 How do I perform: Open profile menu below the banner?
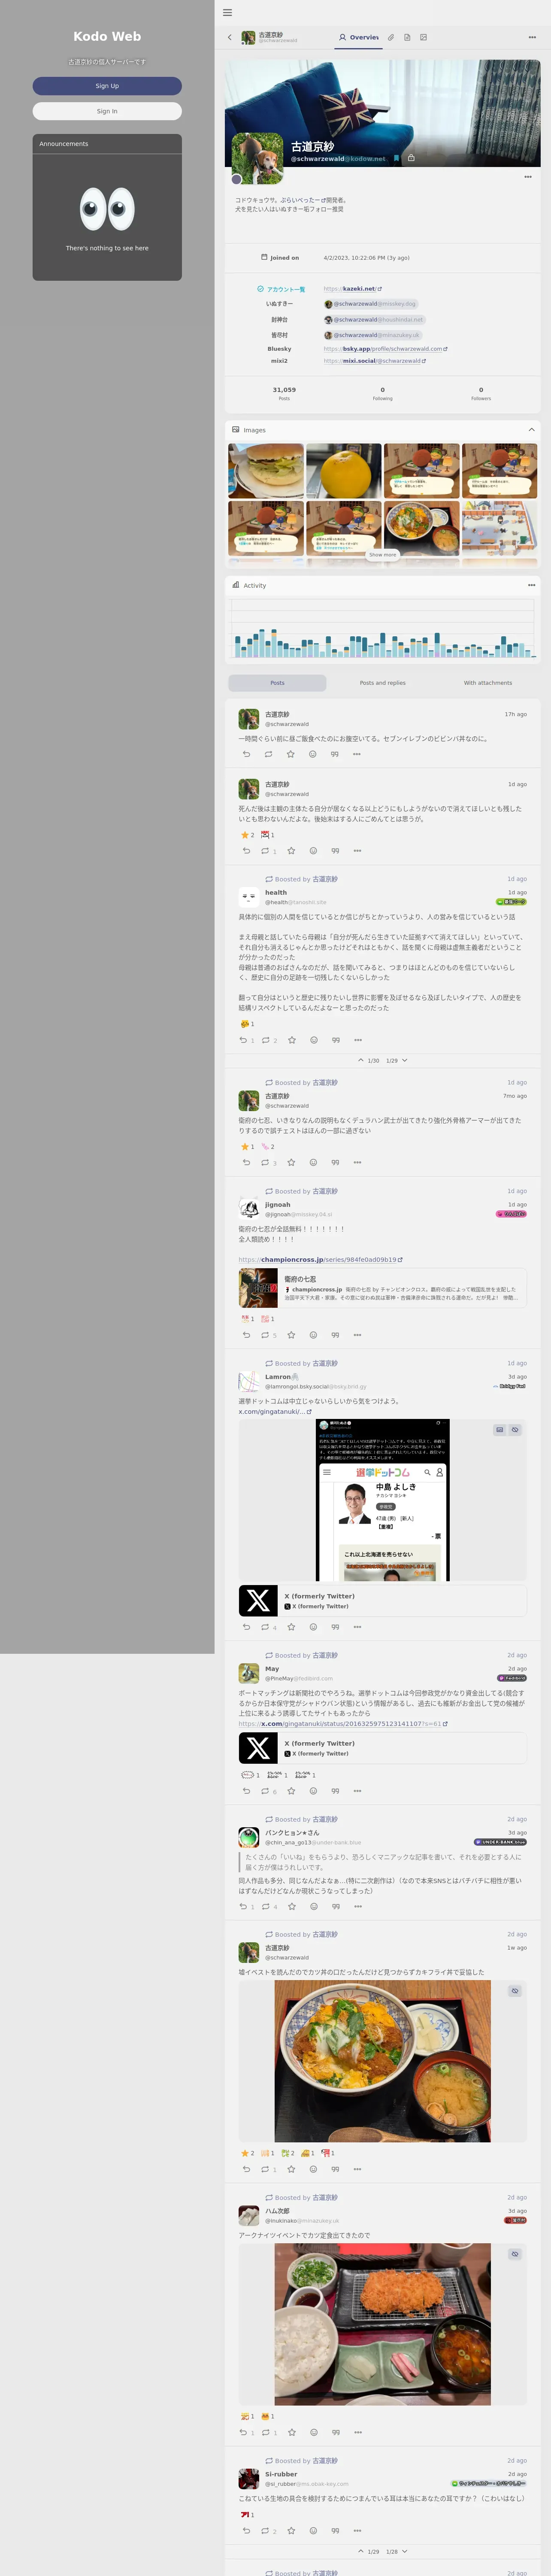click(528, 177)
